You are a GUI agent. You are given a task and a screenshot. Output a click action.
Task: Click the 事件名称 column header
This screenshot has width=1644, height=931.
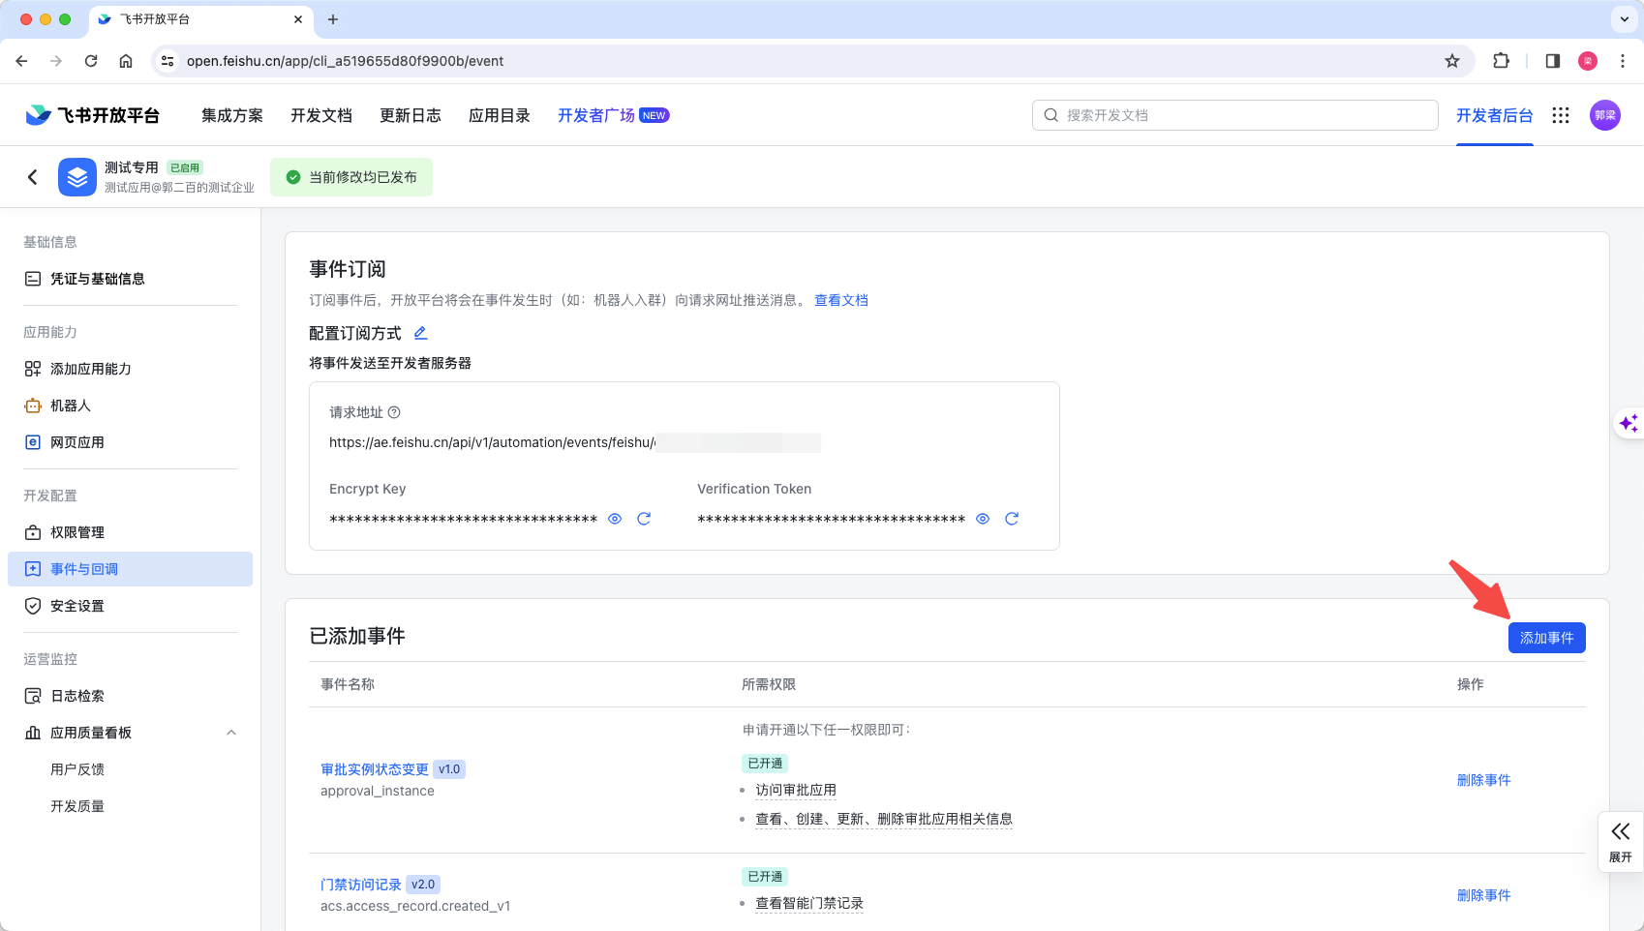[x=348, y=684]
